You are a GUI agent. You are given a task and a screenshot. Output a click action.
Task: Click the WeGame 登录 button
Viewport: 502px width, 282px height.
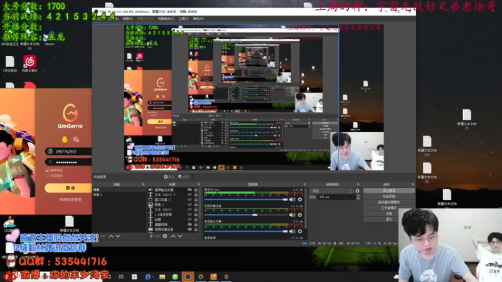point(68,188)
